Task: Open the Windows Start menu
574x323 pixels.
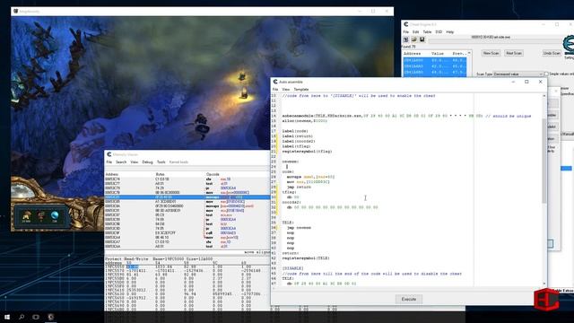Action: point(7,317)
